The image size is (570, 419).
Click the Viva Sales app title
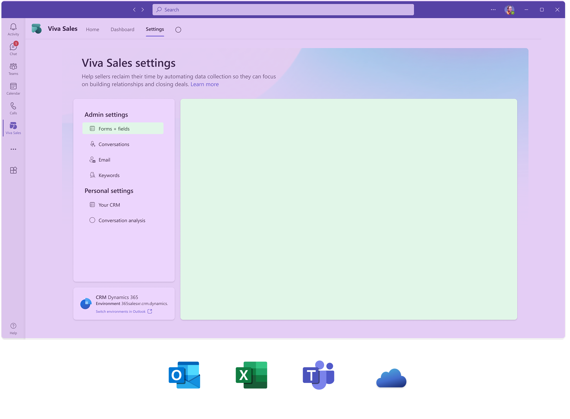63,29
